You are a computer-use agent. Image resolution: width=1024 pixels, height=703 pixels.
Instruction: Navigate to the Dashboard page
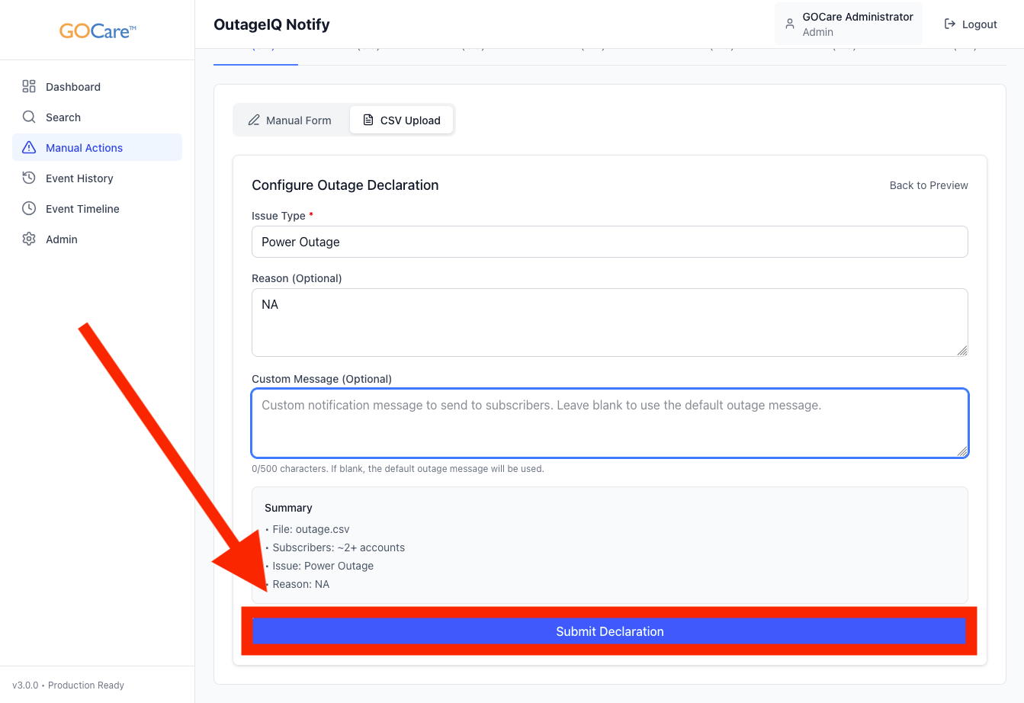point(73,87)
